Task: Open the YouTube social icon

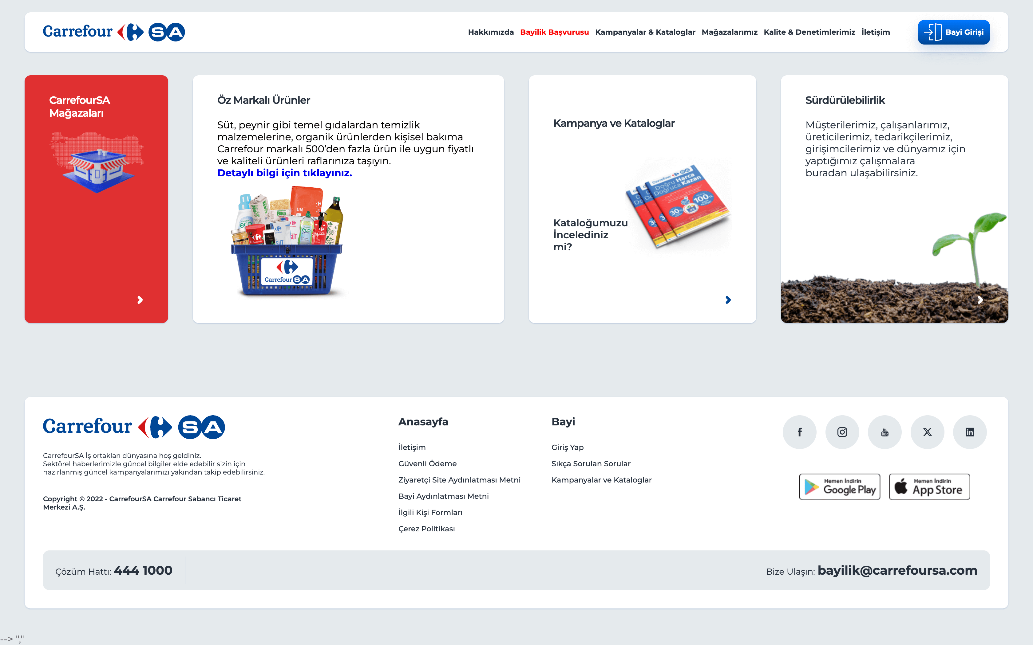Action: (885, 432)
